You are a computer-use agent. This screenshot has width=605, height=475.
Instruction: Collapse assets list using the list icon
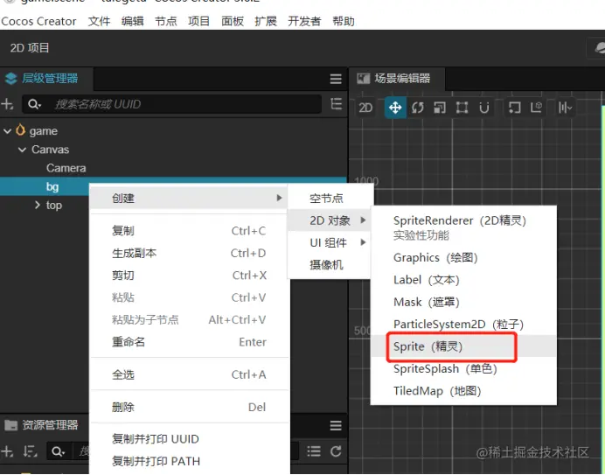314,451
